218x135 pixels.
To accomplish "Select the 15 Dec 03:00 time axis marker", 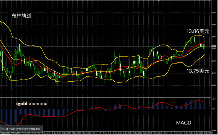I will pos(46,133).
